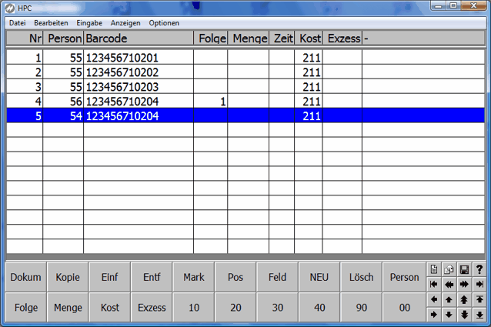Click the question mark help icon

click(479, 269)
